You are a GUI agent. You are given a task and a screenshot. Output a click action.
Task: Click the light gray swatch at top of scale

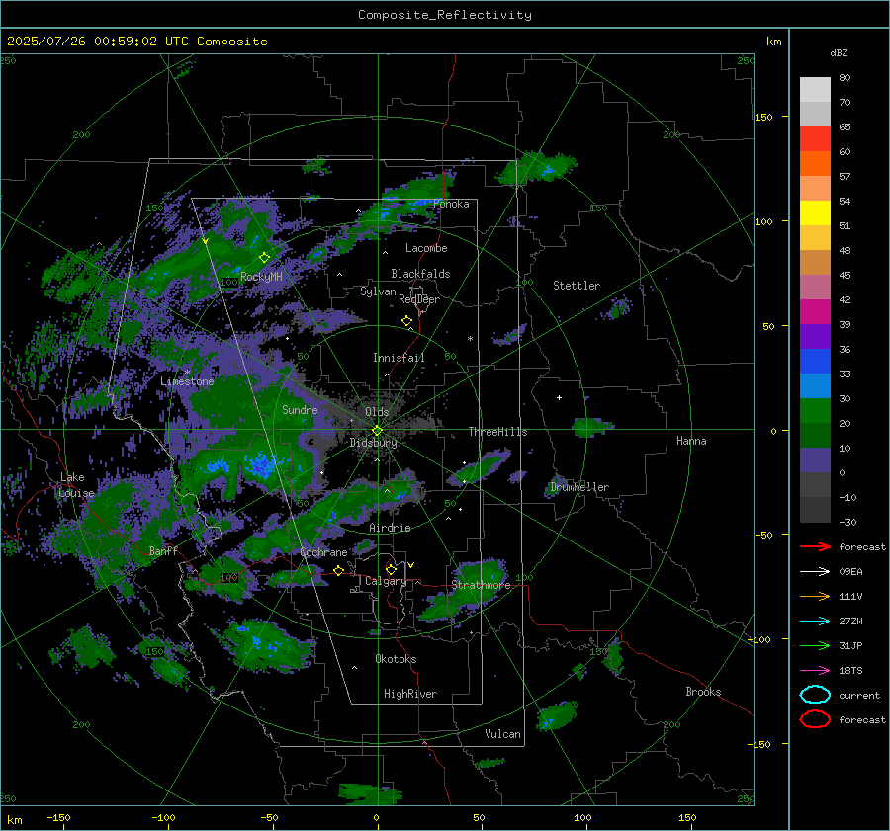pyautogui.click(x=815, y=90)
